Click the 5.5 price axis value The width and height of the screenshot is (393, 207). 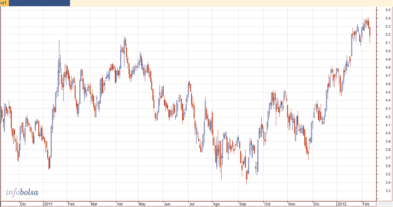pyautogui.click(x=388, y=10)
